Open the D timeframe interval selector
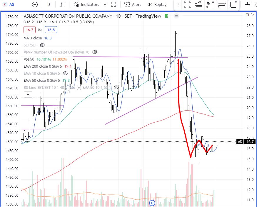 pyautogui.click(x=49, y=5)
